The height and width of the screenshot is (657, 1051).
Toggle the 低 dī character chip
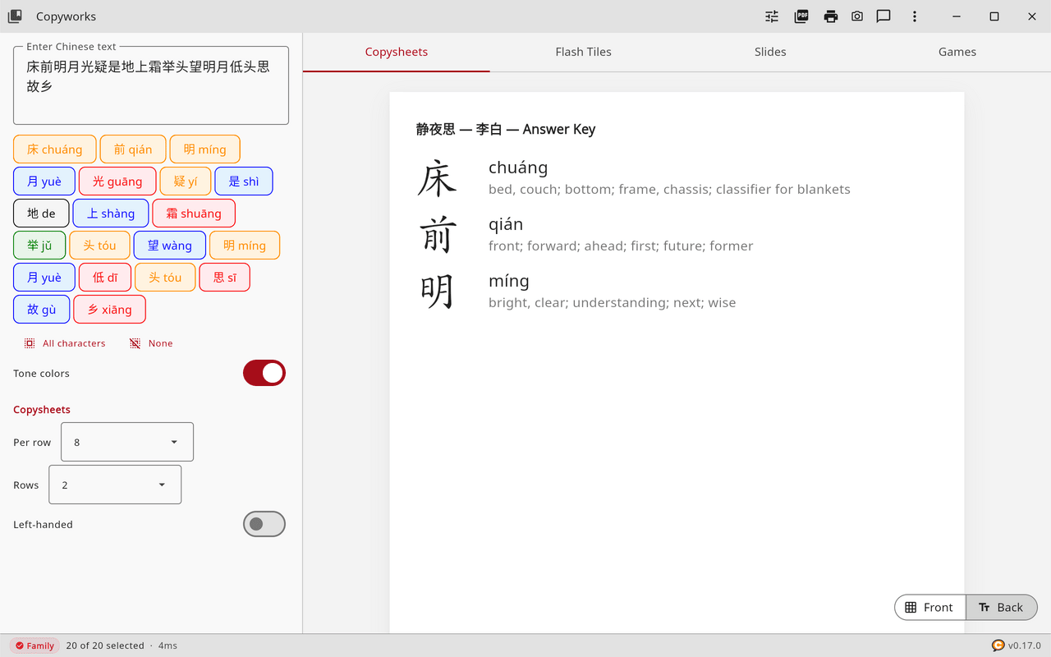pos(105,278)
